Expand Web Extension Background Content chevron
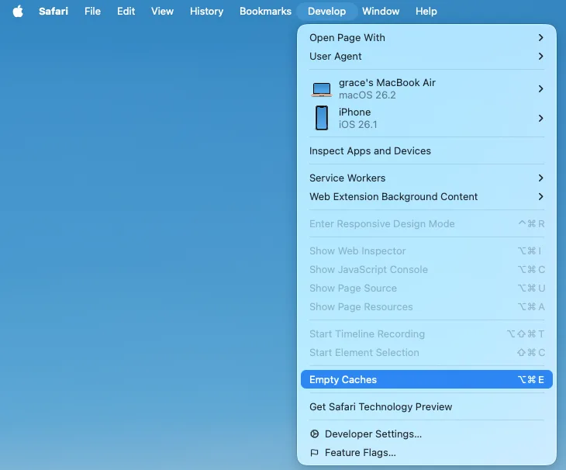Viewport: 566px width, 470px height. pos(540,197)
